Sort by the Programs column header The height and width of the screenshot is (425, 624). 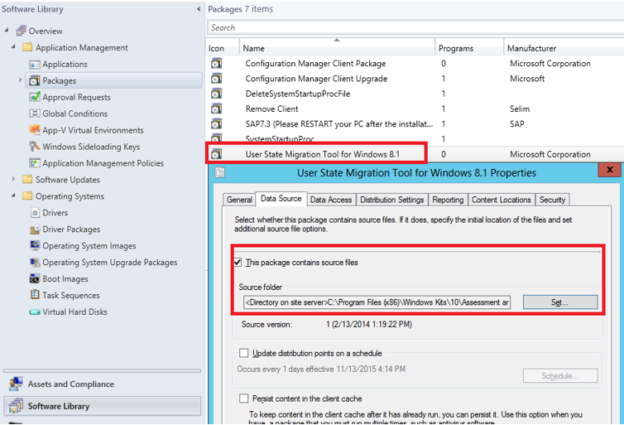469,48
